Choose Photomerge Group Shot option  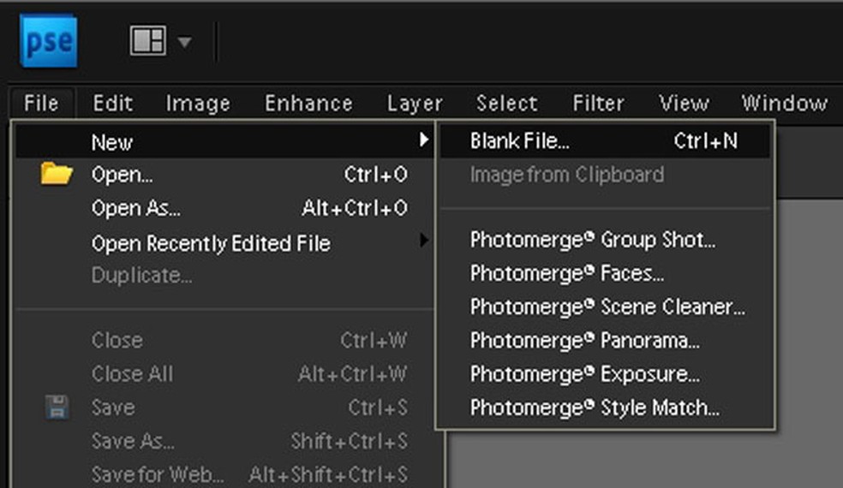(592, 240)
